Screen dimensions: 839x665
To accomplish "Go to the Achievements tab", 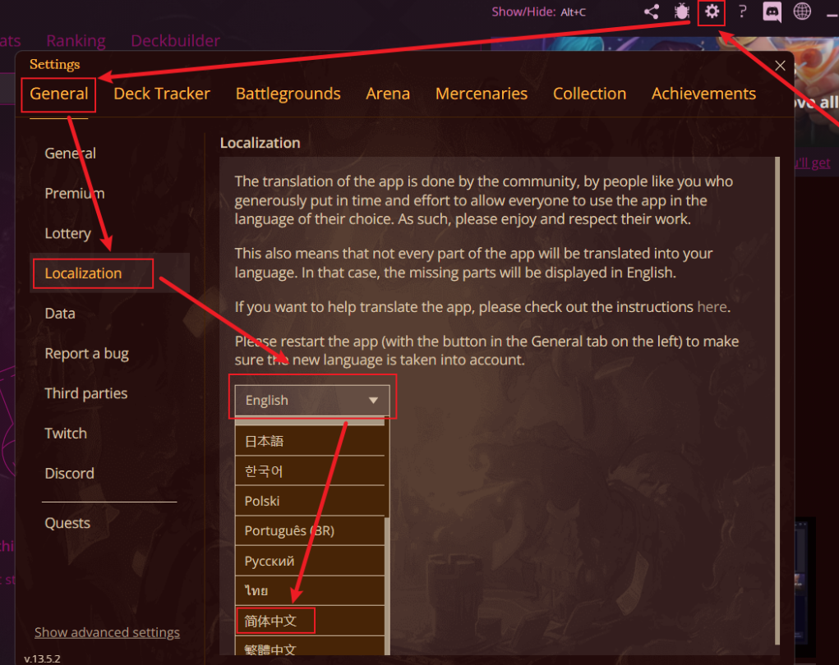I will point(703,94).
